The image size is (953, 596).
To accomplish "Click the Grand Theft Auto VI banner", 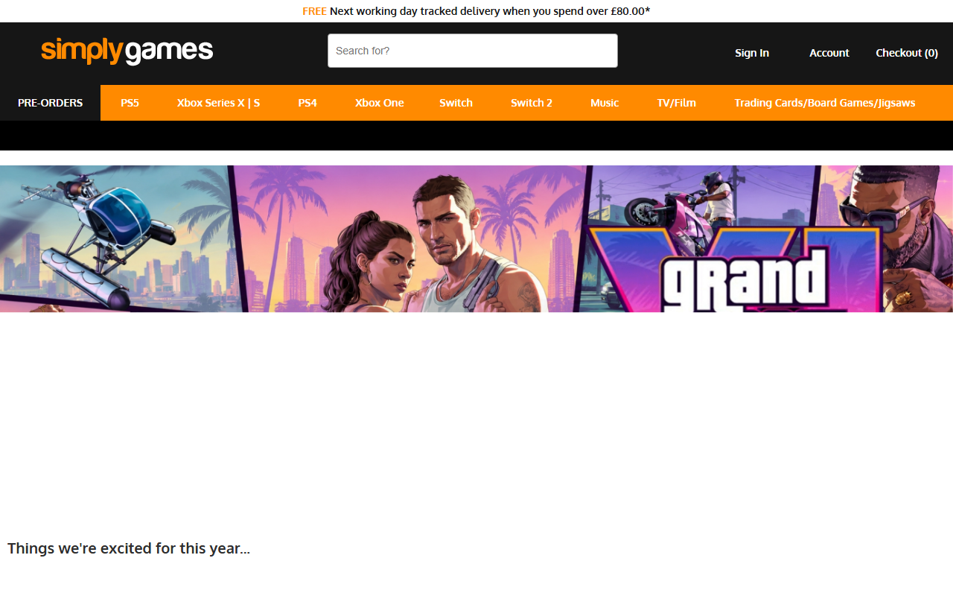I will [x=476, y=238].
